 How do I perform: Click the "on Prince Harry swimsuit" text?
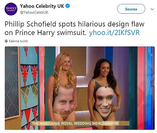point(45,33)
